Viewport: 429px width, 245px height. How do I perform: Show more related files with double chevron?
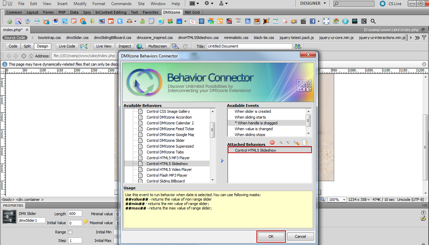[x=417, y=38]
